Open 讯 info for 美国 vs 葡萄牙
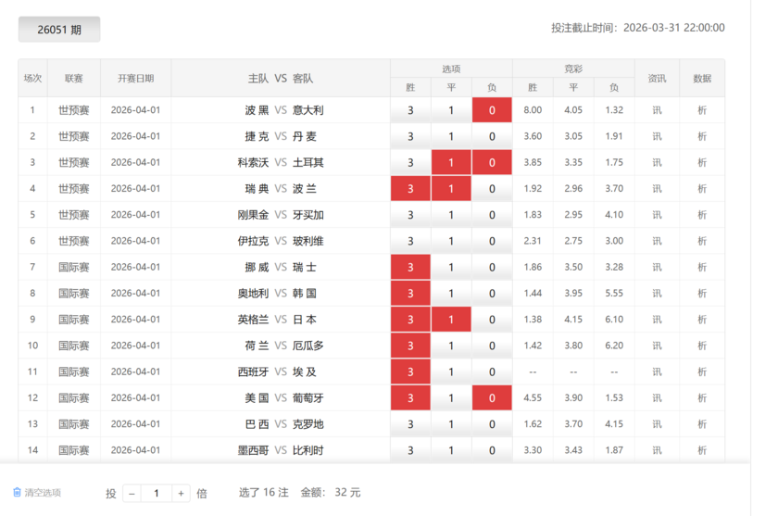This screenshot has height=516, width=778. tap(657, 397)
